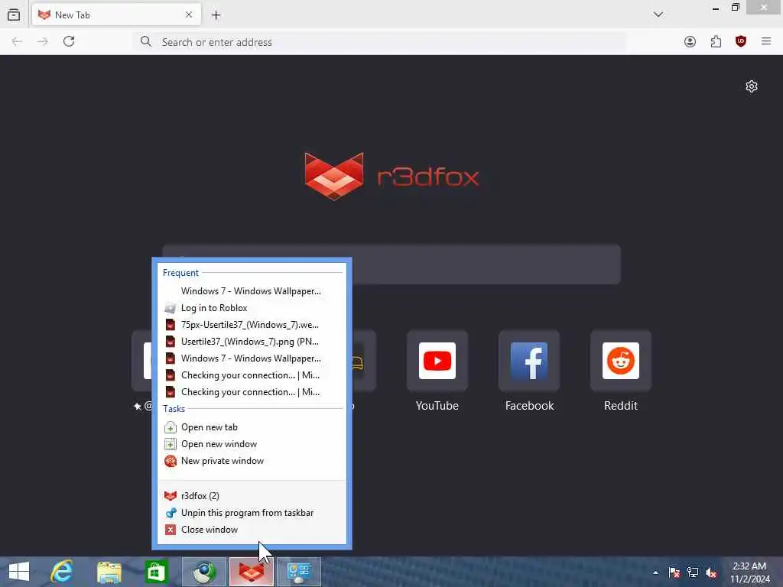Screen dimensions: 783x587
Task: Open the uBlock Origin shield icon
Action: pyautogui.click(x=741, y=41)
